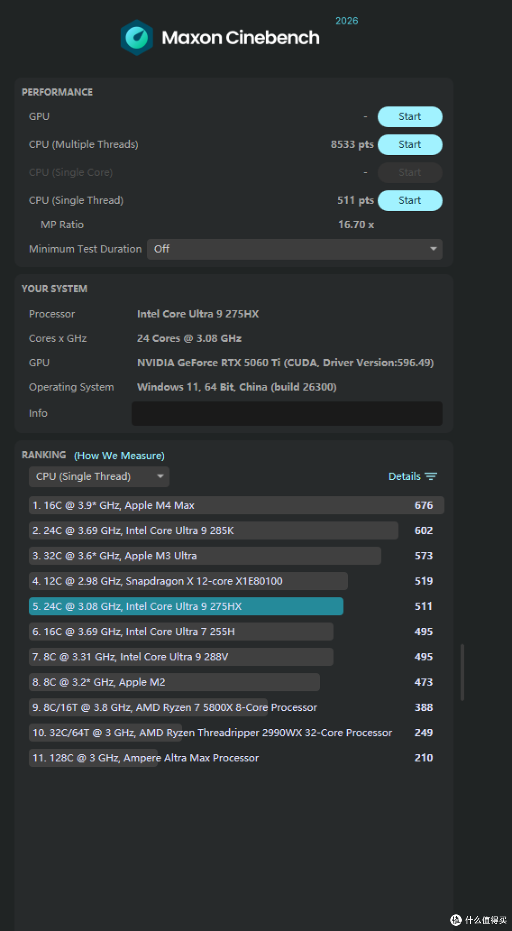This screenshot has width=512, height=931.
Task: Start the CPU Single Thread test
Action: coord(410,201)
